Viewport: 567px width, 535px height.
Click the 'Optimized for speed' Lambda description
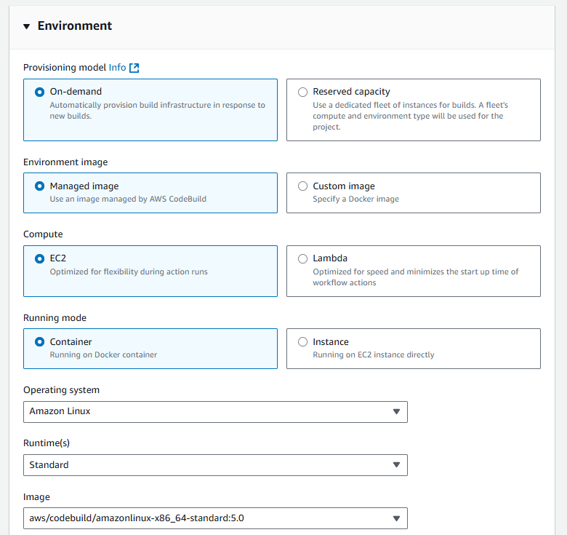[415, 277]
